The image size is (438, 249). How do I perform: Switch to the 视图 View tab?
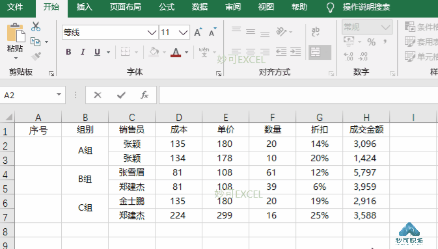coord(266,7)
